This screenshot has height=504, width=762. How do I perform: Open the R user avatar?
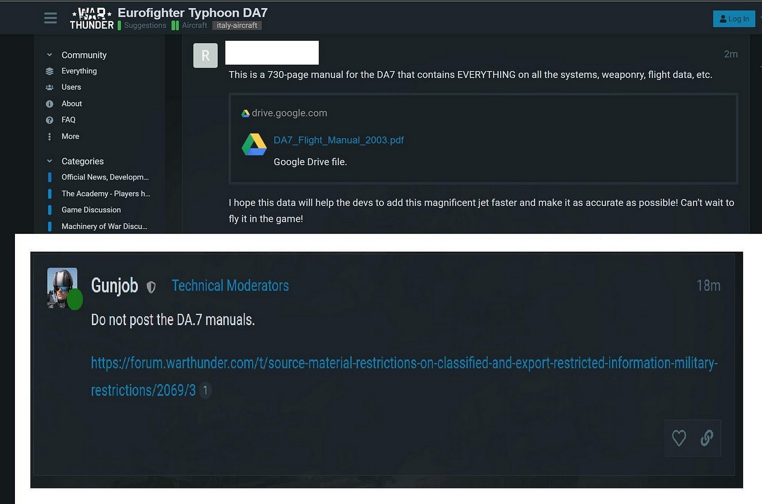206,56
